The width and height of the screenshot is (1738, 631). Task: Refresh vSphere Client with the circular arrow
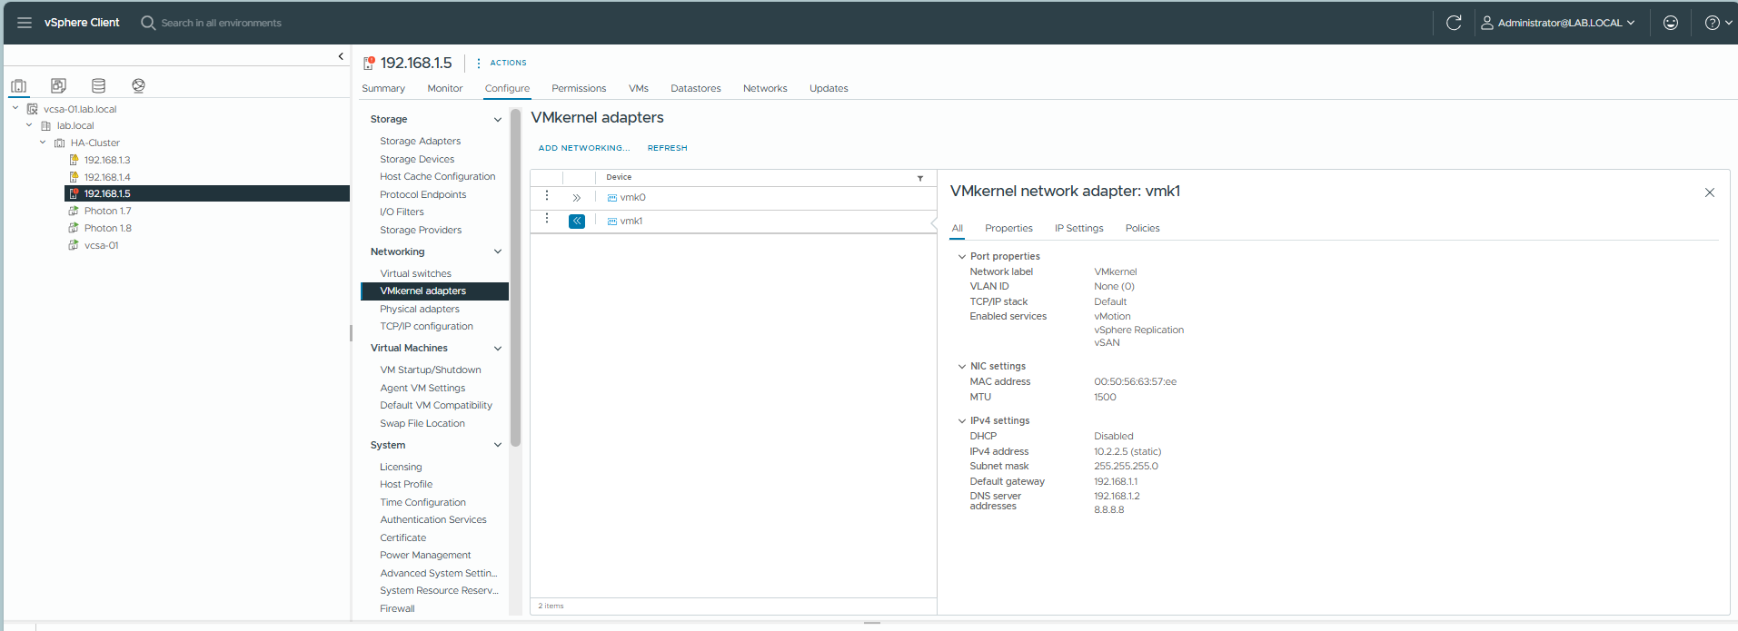pyautogui.click(x=1454, y=23)
